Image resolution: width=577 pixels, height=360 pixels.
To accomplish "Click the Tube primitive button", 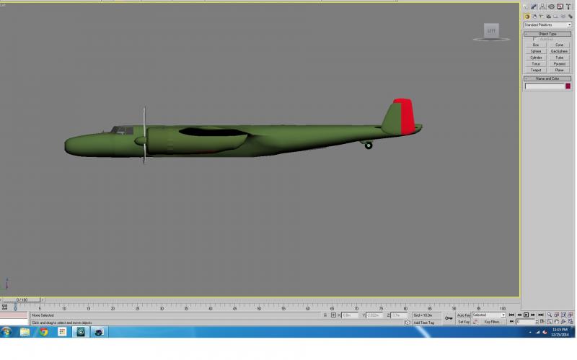I will click(559, 58).
